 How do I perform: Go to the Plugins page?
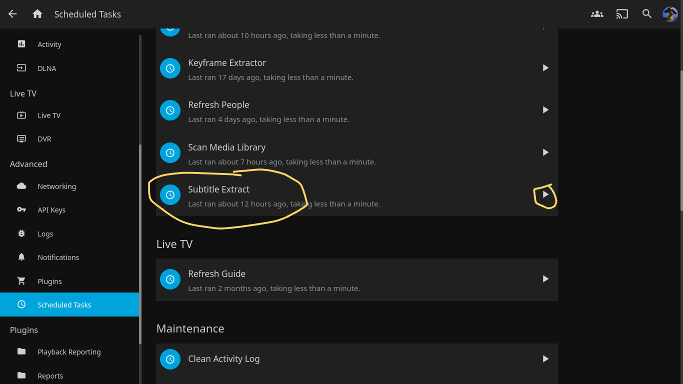coord(49,281)
